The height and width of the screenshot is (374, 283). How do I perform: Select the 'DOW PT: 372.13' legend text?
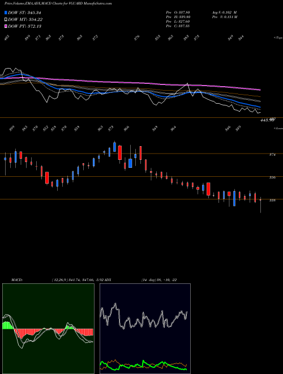tap(24, 26)
